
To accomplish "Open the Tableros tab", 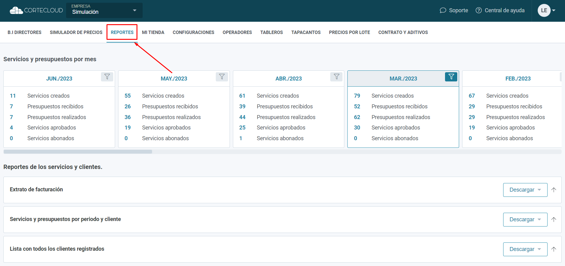I will pos(271,32).
